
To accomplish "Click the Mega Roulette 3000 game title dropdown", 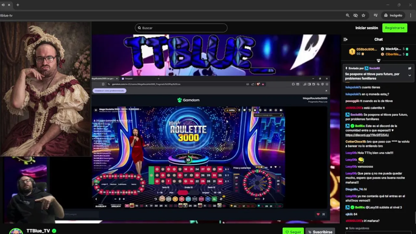I will pos(120,109).
